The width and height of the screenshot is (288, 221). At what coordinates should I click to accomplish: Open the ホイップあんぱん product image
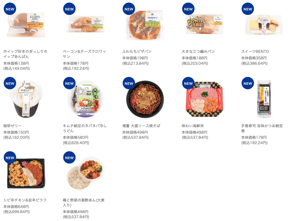[26, 25]
